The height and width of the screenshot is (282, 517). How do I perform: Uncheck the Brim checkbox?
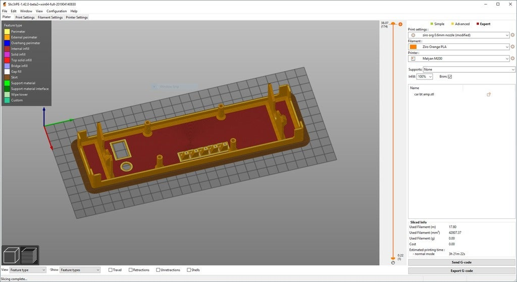(450, 77)
